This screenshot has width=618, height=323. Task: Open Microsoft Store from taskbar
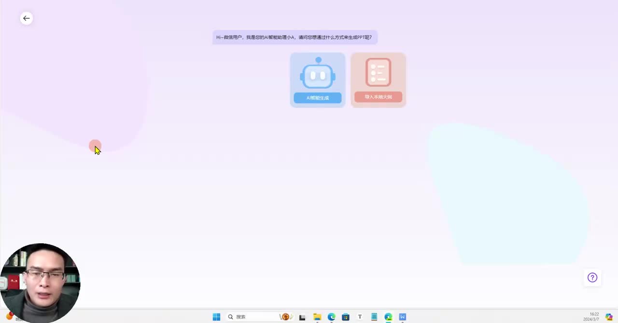345,317
